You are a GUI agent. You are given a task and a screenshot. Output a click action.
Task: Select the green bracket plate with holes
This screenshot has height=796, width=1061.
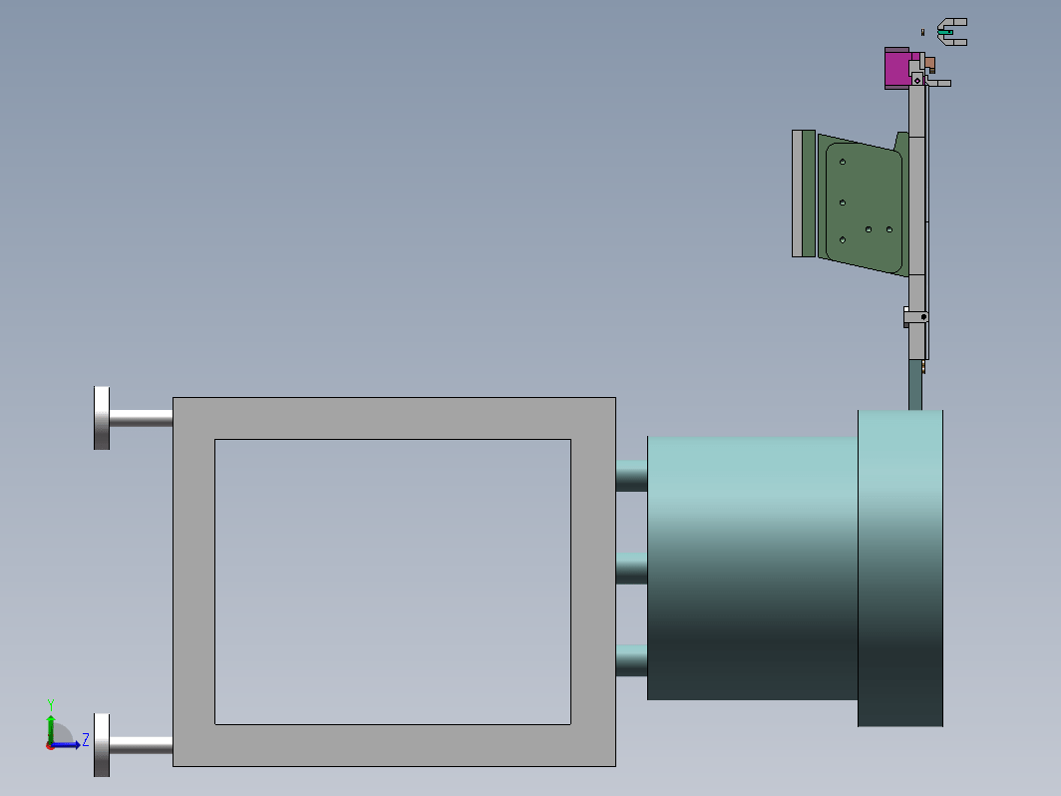(x=865, y=204)
